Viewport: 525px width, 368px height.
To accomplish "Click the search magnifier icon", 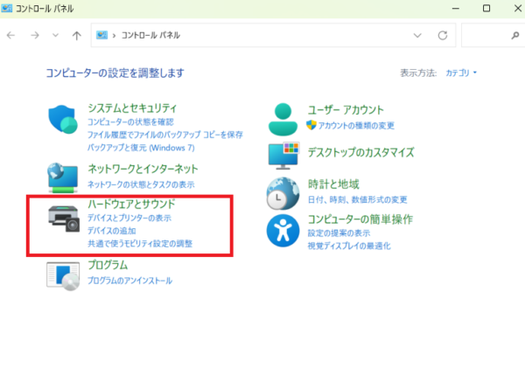I will point(515,35).
